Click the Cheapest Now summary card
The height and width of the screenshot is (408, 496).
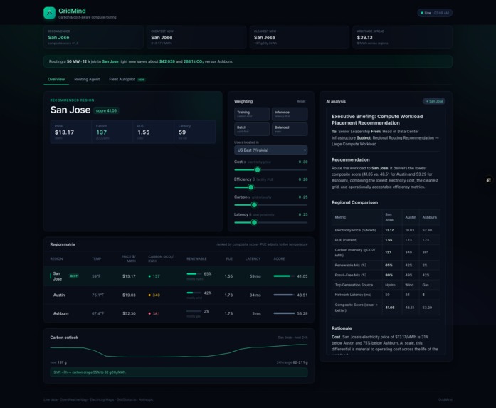tap(196, 37)
